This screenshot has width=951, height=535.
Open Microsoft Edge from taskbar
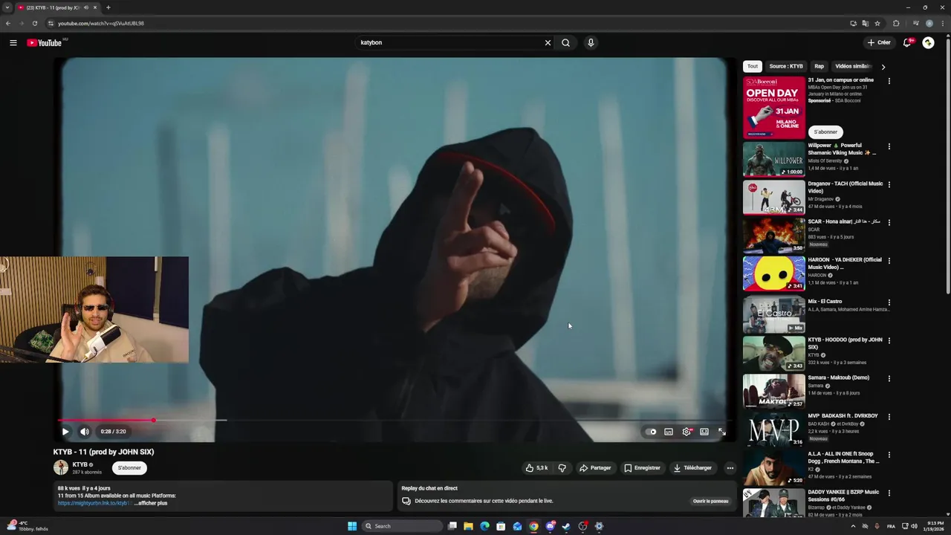pyautogui.click(x=484, y=526)
